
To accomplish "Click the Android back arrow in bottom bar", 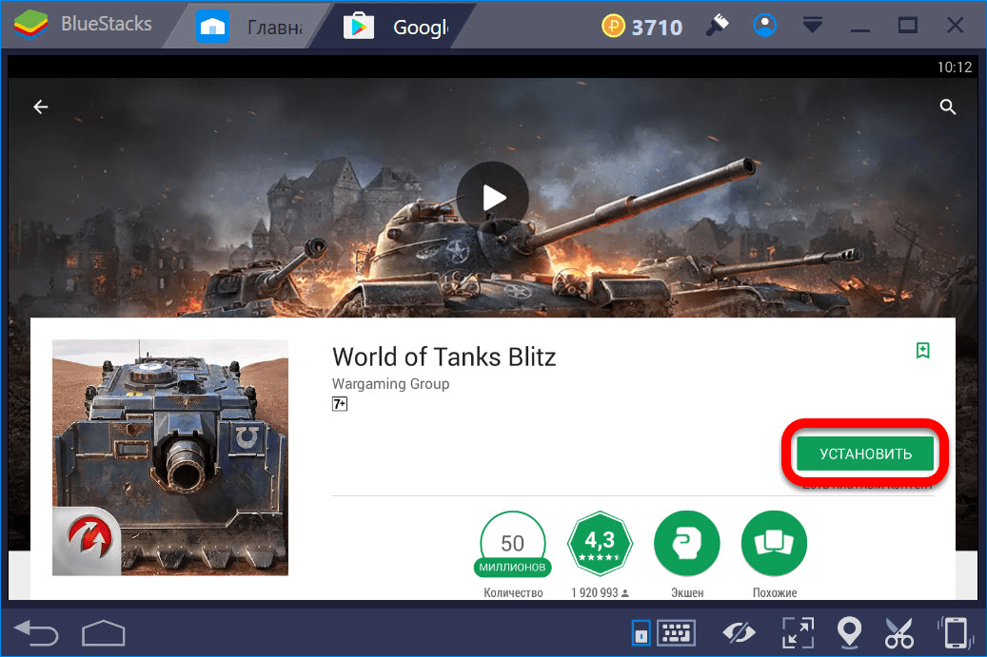I will [x=37, y=632].
